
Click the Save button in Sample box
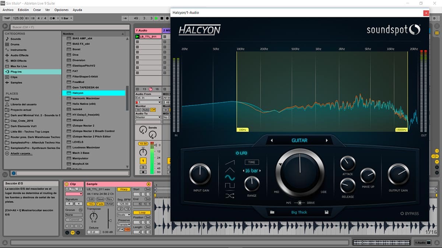pyautogui.click(x=100, y=199)
